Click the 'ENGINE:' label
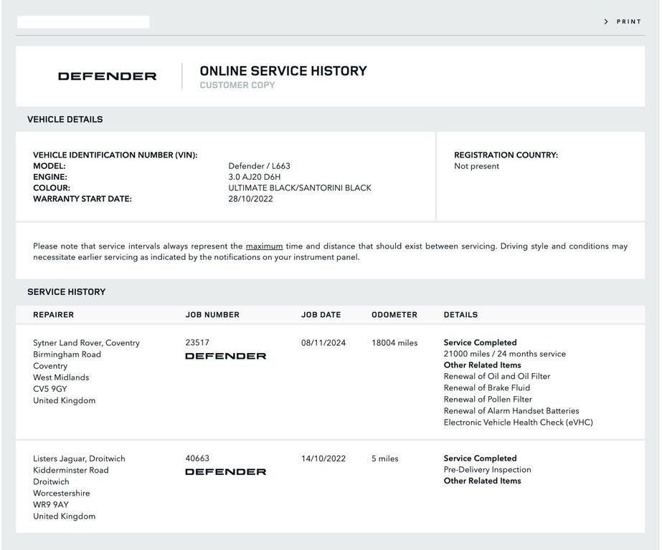This screenshot has height=550, width=662. [50, 177]
